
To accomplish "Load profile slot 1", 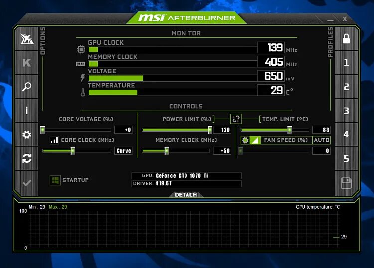I will tap(346, 63).
